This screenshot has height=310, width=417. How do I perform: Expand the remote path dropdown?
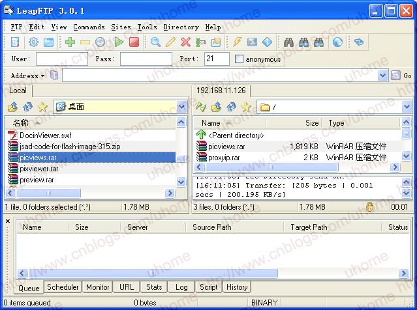click(x=407, y=107)
